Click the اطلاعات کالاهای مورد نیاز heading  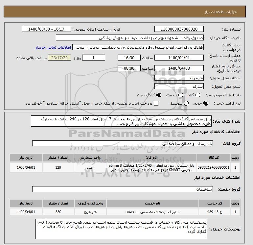216,132
